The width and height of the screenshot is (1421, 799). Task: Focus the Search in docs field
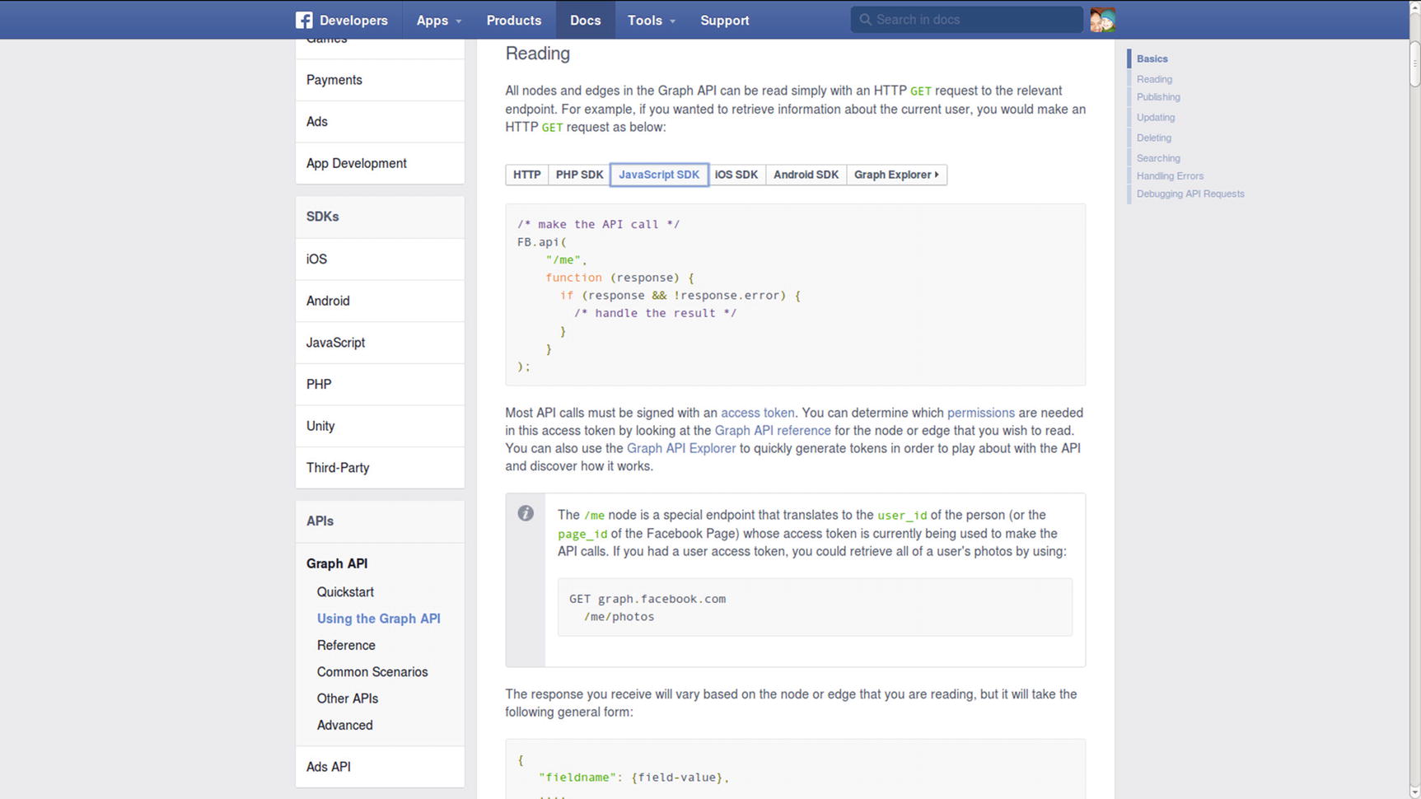point(972,20)
